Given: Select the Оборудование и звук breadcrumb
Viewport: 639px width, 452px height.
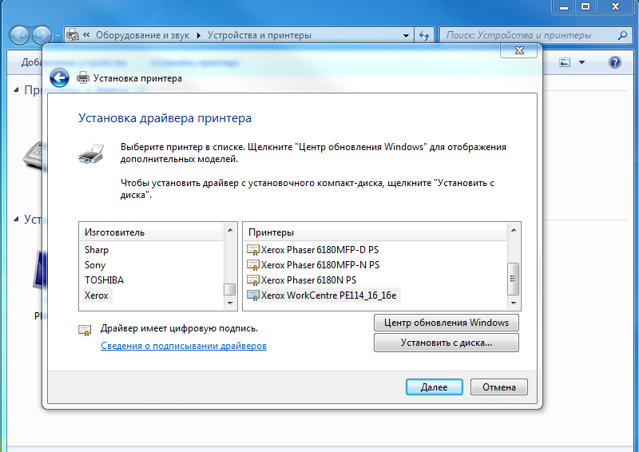Looking at the screenshot, I should click(x=143, y=35).
